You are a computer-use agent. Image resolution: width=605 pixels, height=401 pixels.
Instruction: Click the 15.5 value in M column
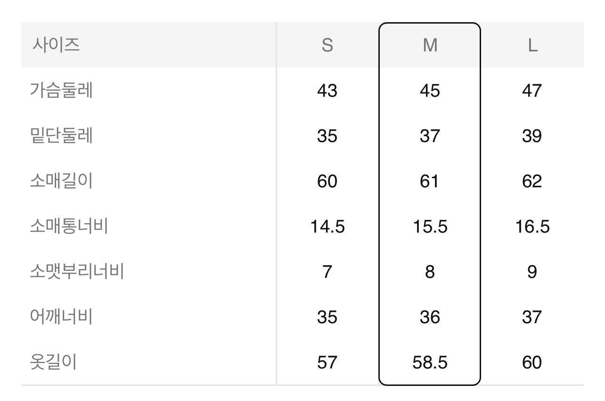(430, 226)
